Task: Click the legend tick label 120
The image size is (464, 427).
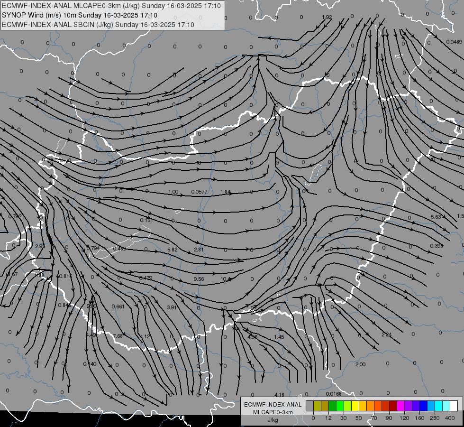Action: (x=404, y=418)
